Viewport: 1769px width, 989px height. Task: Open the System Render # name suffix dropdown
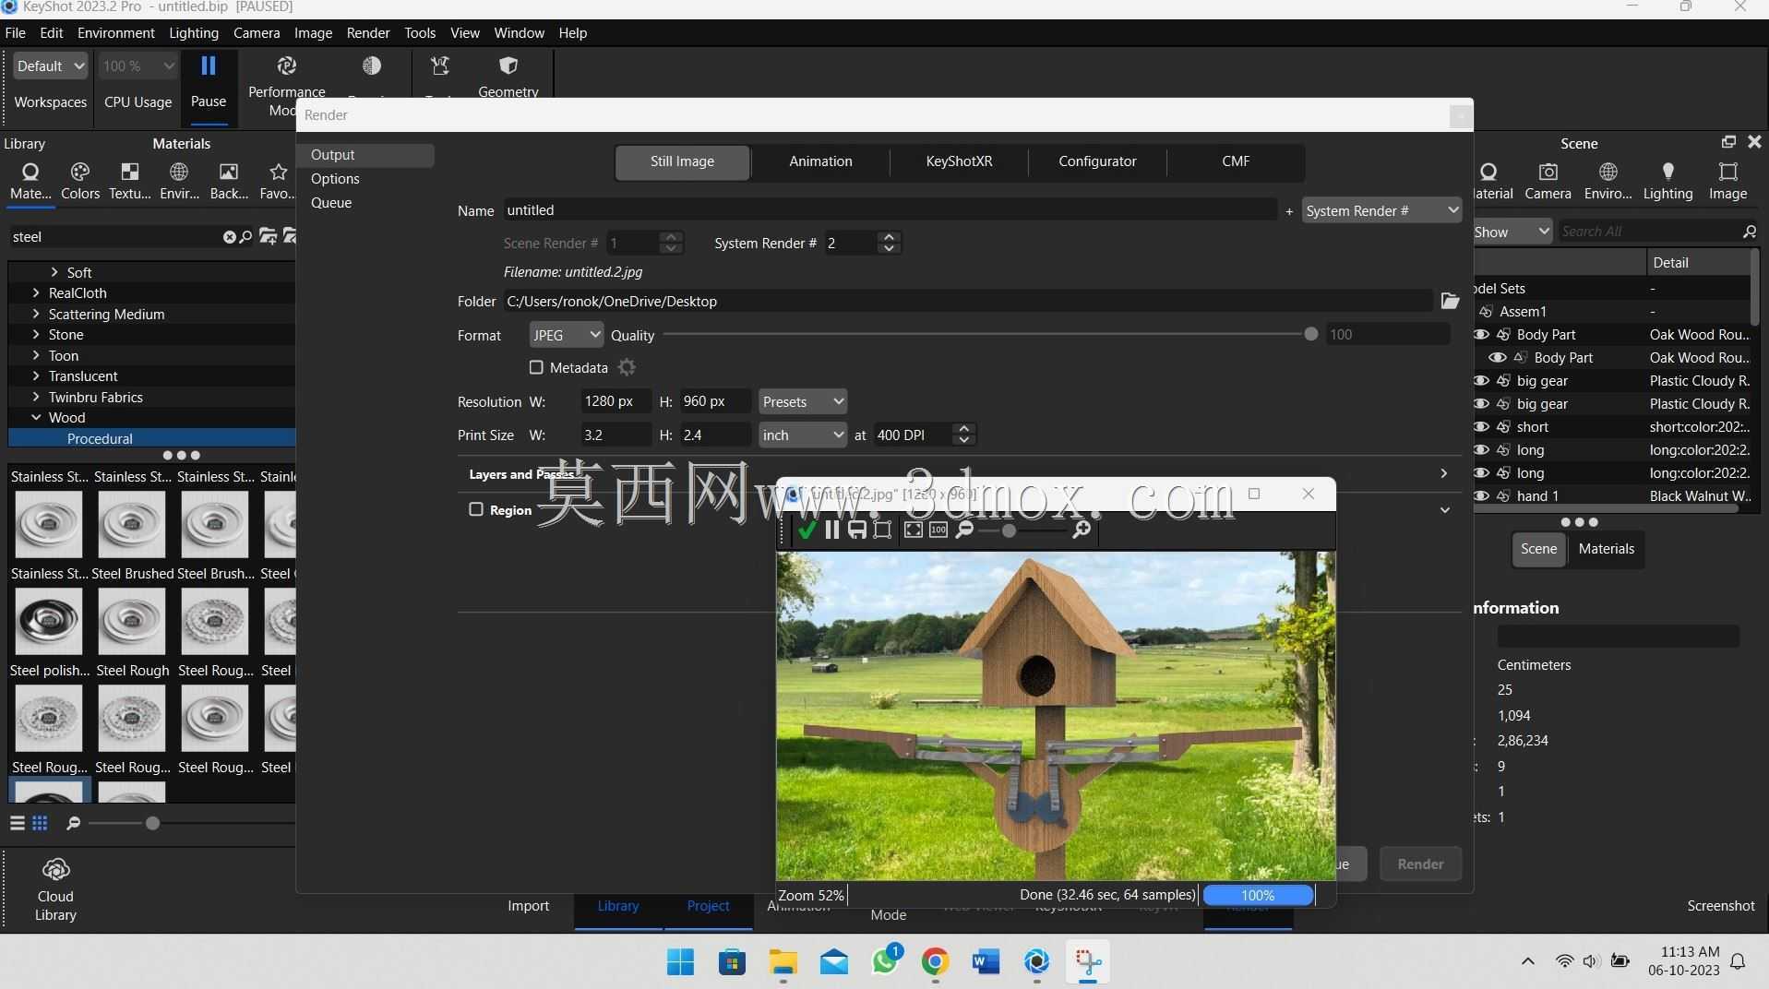tap(1381, 211)
